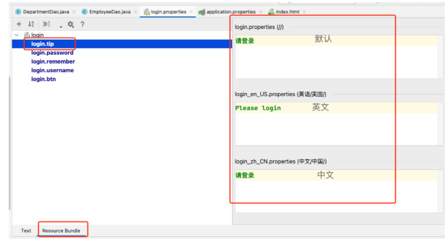Click into the login_zh_CN.properties value field

click(x=336, y=191)
